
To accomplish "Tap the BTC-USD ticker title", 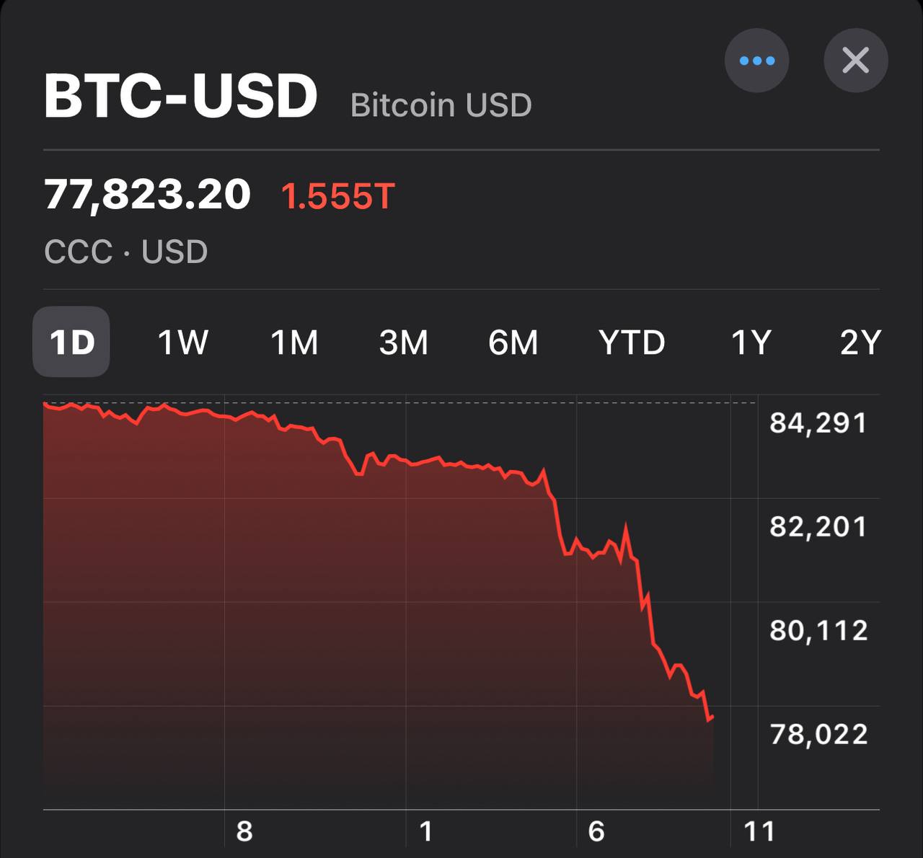I will 181,97.
